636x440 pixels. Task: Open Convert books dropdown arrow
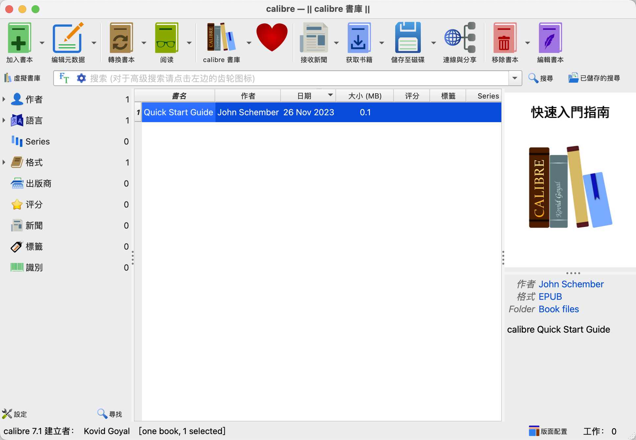coord(144,43)
